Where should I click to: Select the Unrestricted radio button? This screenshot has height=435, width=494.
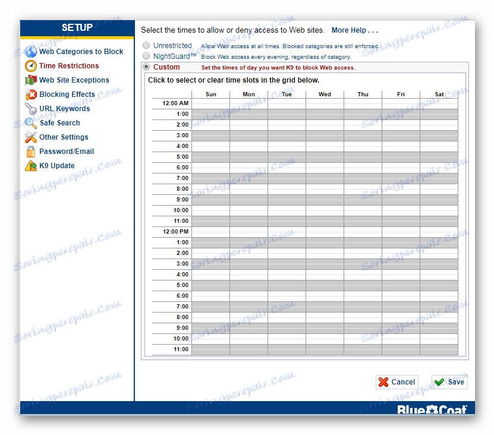[146, 45]
